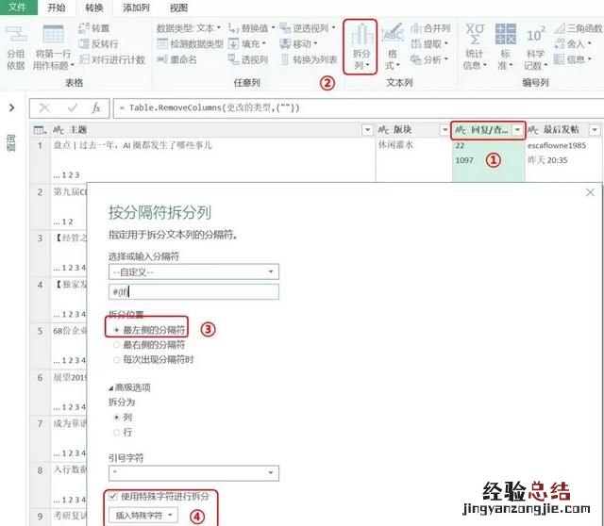Viewport: 604px width, 526px height.
Task: Expand the queries pane chevron
Action: (11, 107)
